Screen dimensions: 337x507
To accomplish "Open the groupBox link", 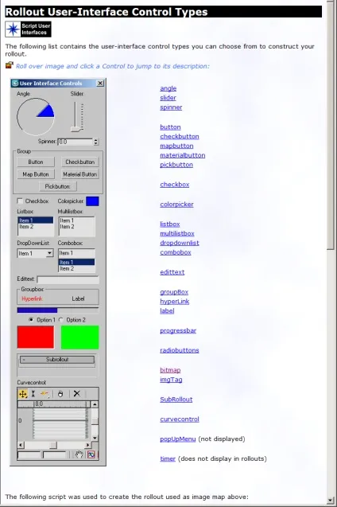I will coord(174,291).
